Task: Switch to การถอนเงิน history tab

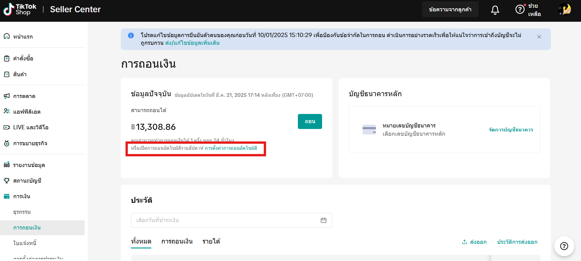Action: point(177,241)
